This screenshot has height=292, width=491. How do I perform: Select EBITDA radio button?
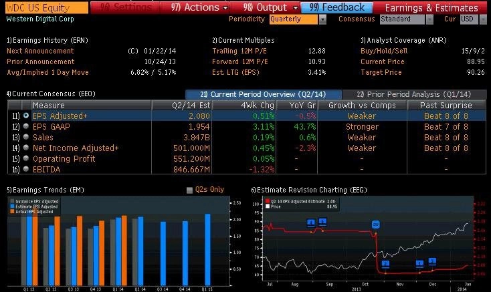click(x=26, y=169)
